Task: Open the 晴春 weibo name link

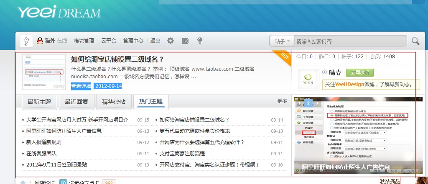Action: [336, 72]
